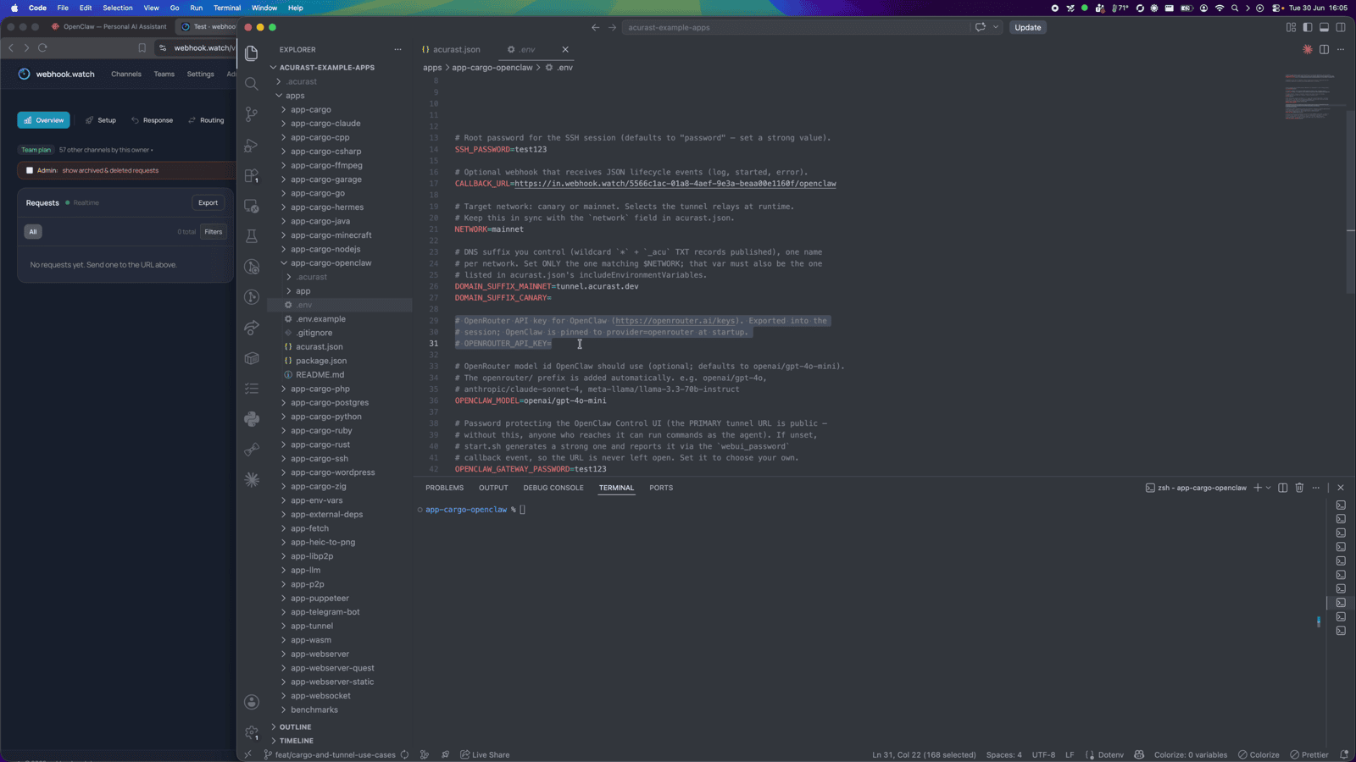1356x762 pixels.
Task: Click the Live Share status bar item
Action: point(485,754)
